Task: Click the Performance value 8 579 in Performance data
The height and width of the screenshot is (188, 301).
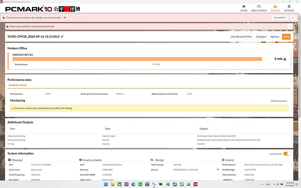Action: pos(48,94)
